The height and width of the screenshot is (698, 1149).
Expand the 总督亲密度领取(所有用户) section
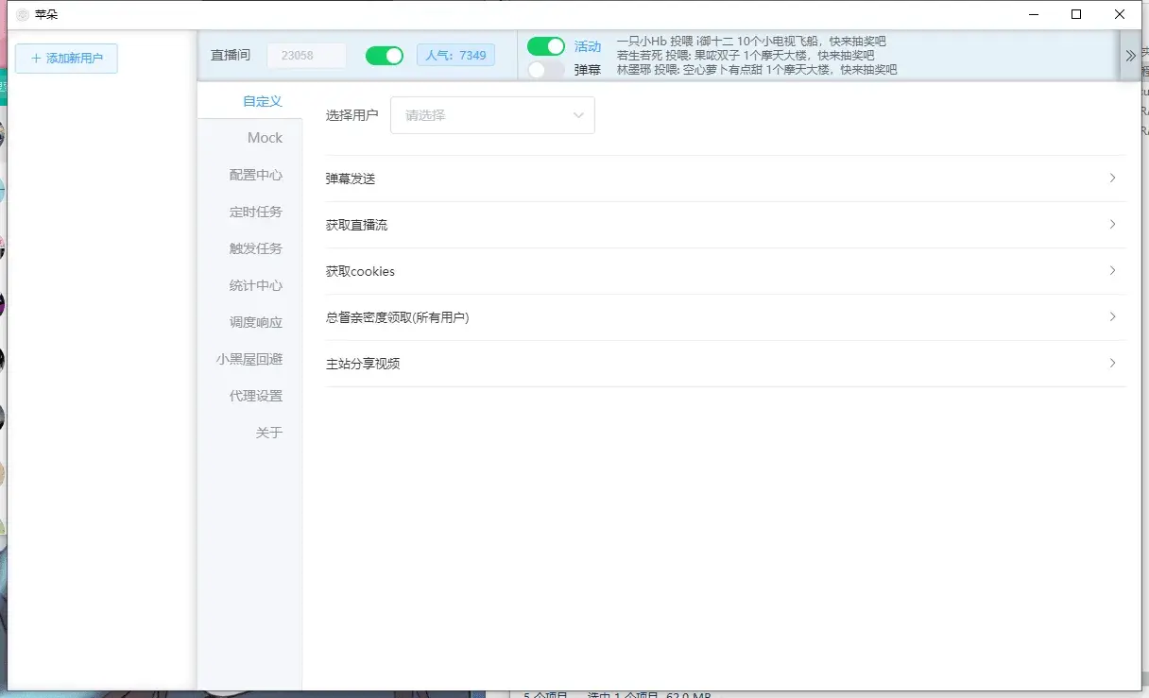(x=726, y=317)
